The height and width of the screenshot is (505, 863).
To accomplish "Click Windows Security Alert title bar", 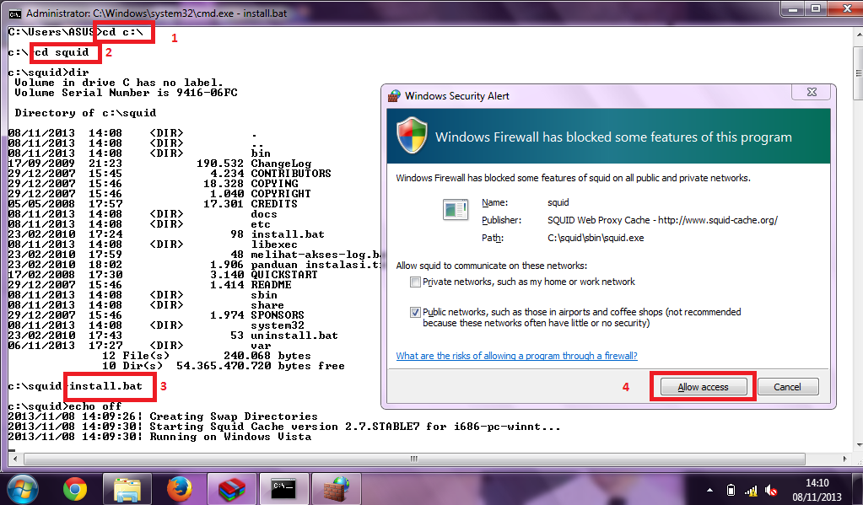I will click(589, 96).
